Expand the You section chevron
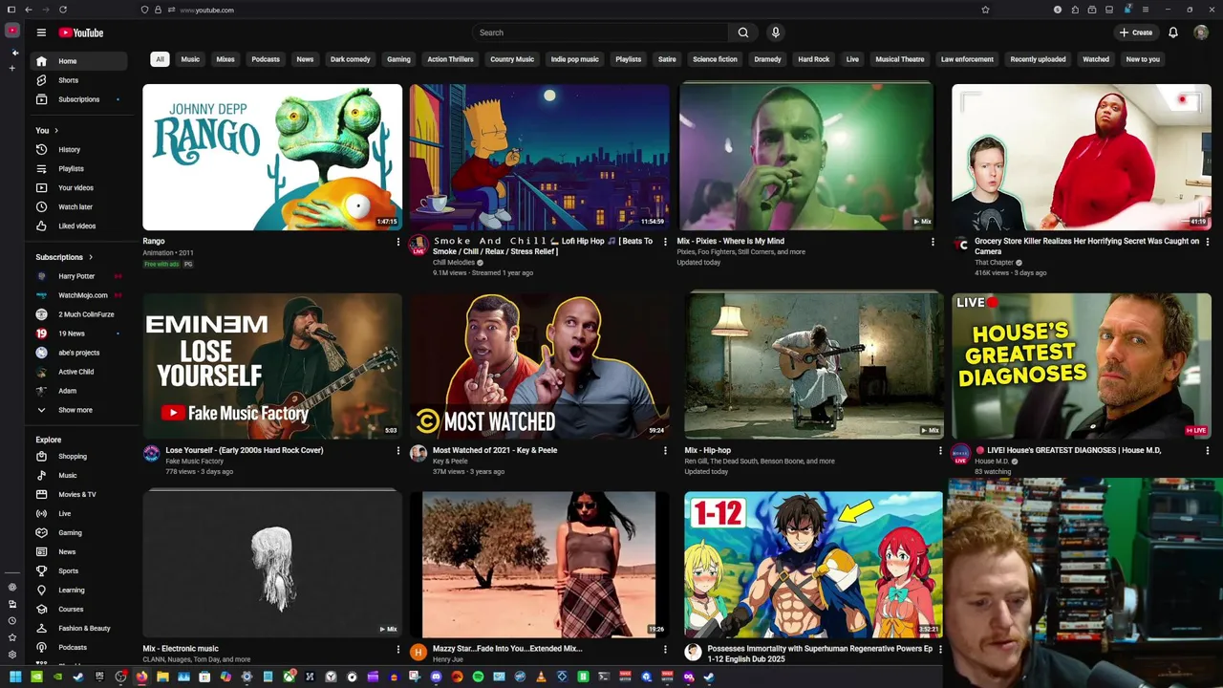Screen dimensions: 1223x688 [x=56, y=130]
